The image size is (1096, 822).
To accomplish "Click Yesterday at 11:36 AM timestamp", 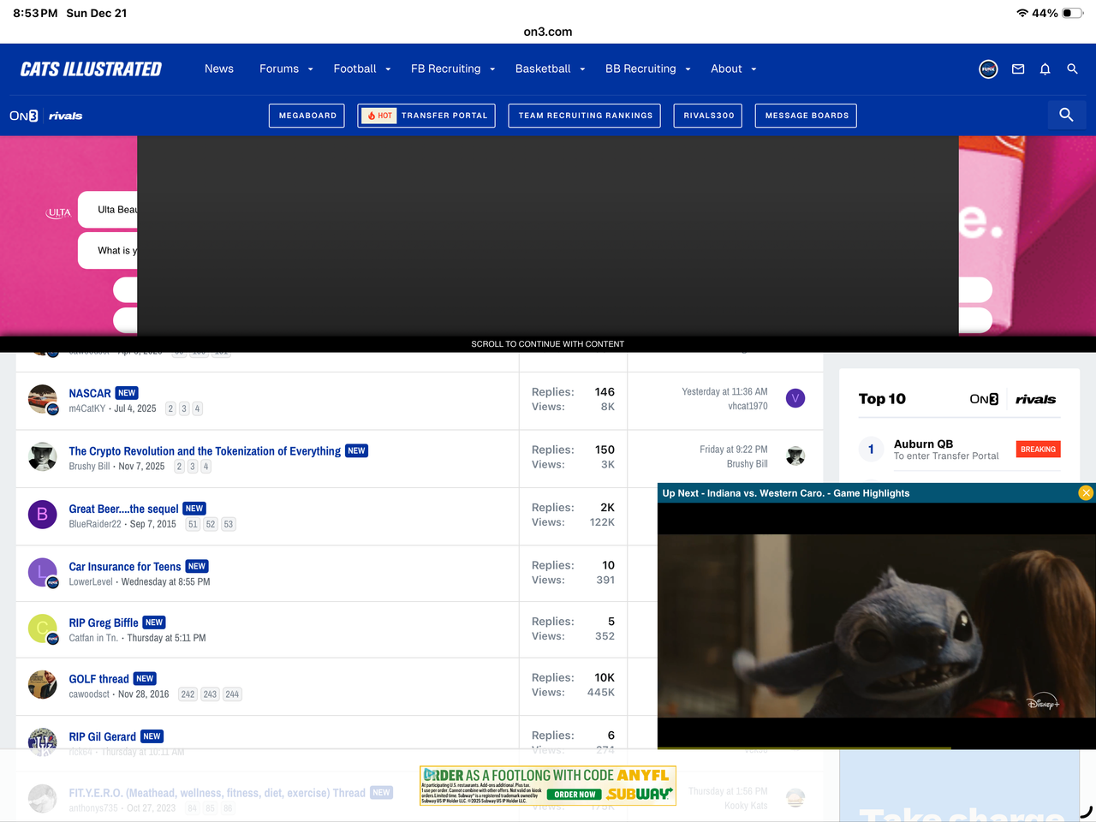I will point(724,391).
